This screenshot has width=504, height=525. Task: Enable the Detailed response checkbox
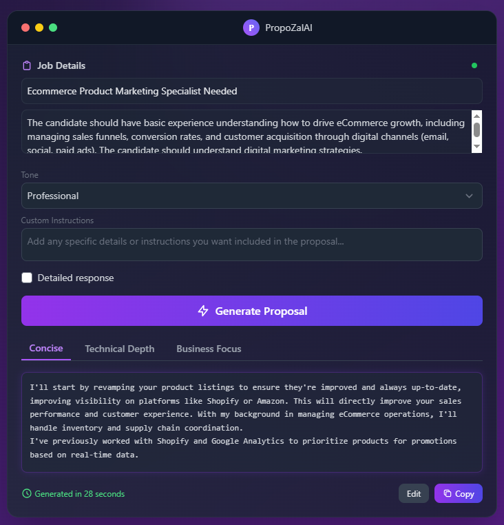click(27, 278)
